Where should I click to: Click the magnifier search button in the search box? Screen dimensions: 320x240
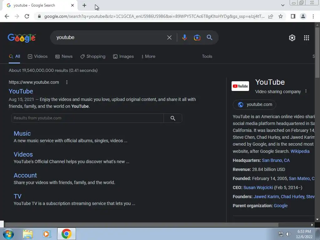click(x=209, y=37)
